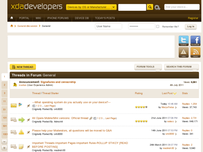The height and width of the screenshot is (152, 203).
Task: Go to last post by MarysFetus arrow
Action: click(x=176, y=107)
